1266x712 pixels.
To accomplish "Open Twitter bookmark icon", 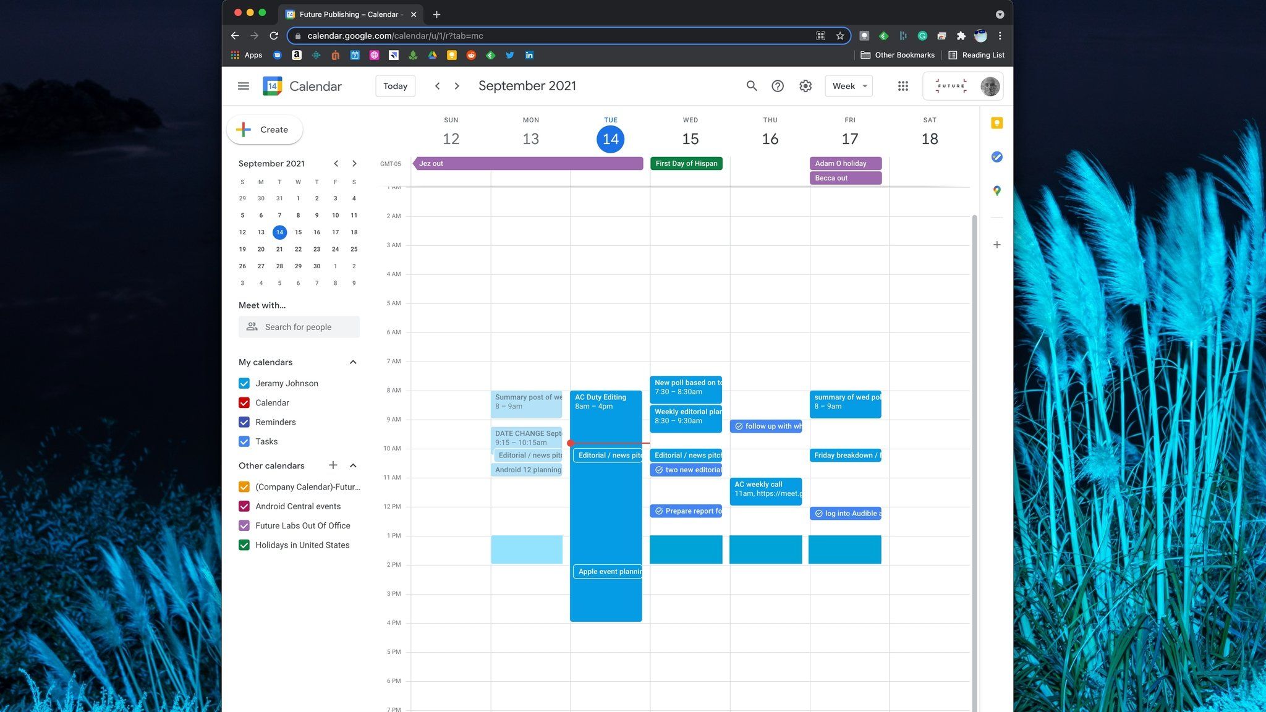I will [509, 55].
